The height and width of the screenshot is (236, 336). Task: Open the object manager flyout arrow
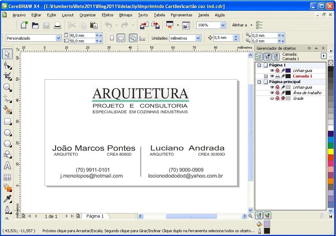(x=323, y=56)
